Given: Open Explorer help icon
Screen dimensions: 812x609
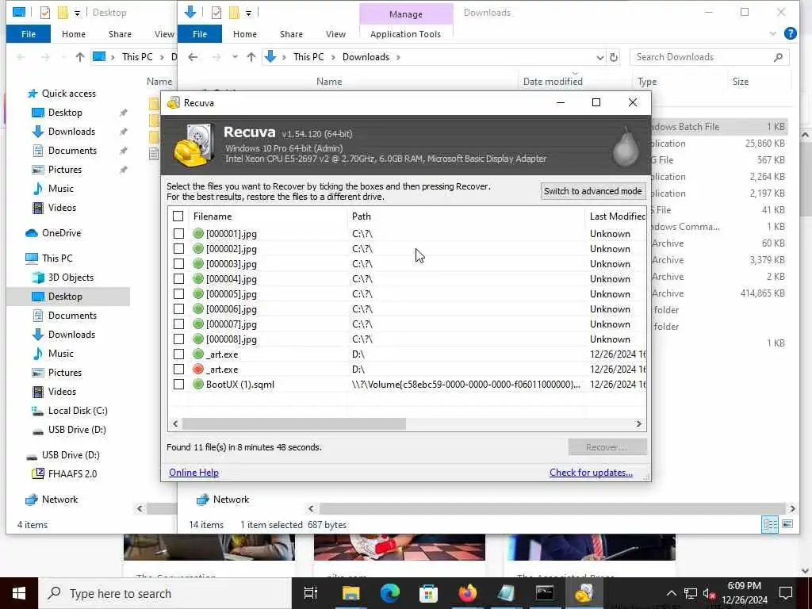Looking at the screenshot, I should (x=791, y=33).
